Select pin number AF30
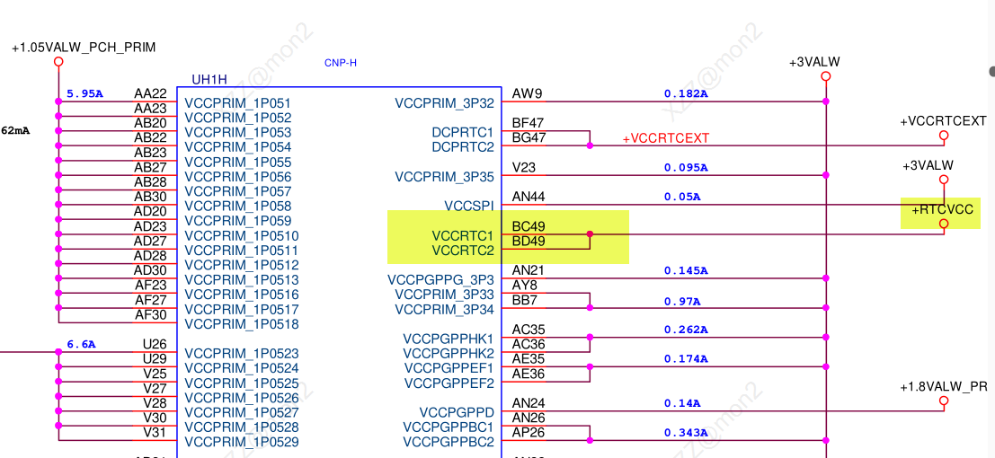 (151, 314)
